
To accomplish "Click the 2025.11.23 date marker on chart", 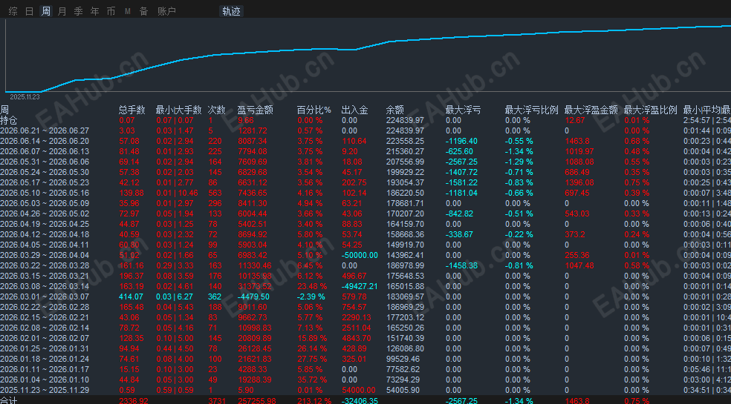I will click(x=25, y=97).
